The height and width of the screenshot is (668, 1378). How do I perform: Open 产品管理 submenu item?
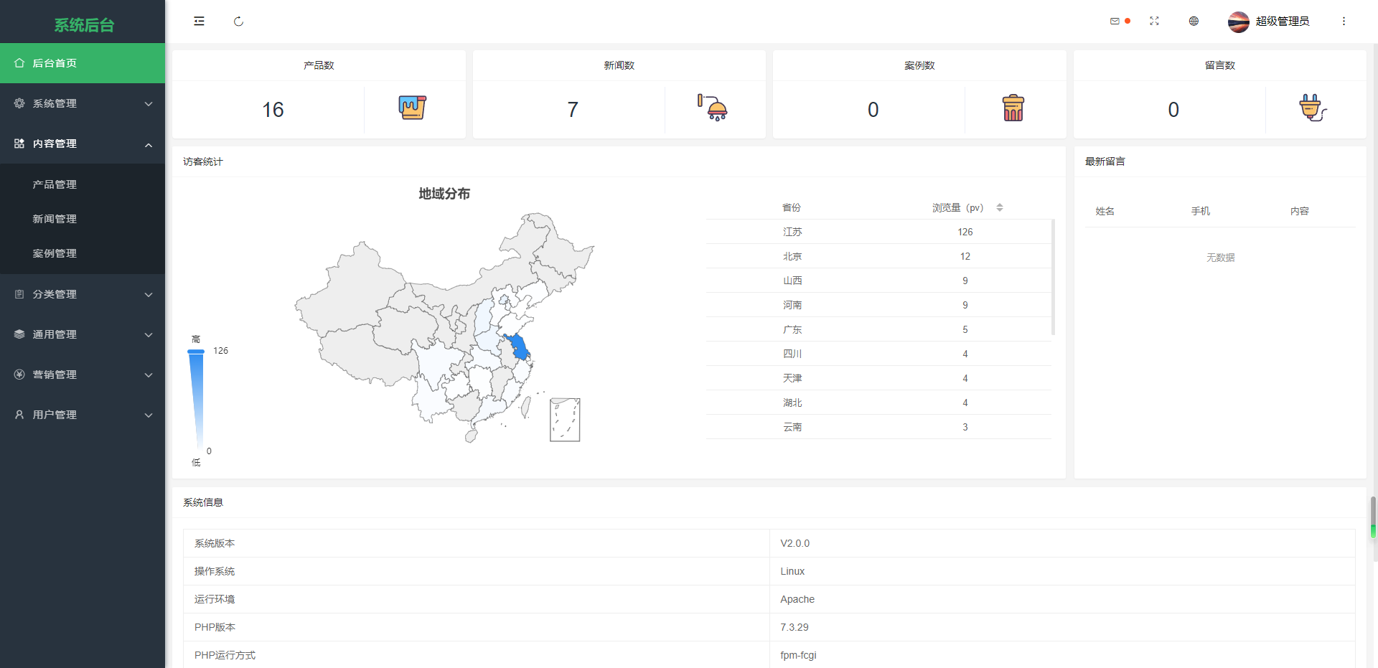[55, 184]
